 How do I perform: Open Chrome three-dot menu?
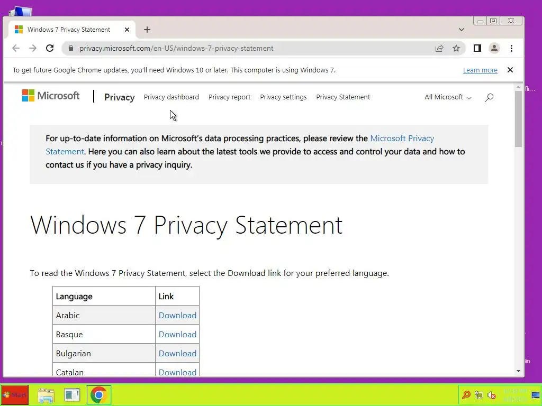[512, 48]
